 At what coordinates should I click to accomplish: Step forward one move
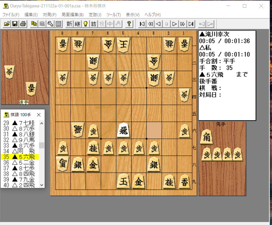coord(175,24)
